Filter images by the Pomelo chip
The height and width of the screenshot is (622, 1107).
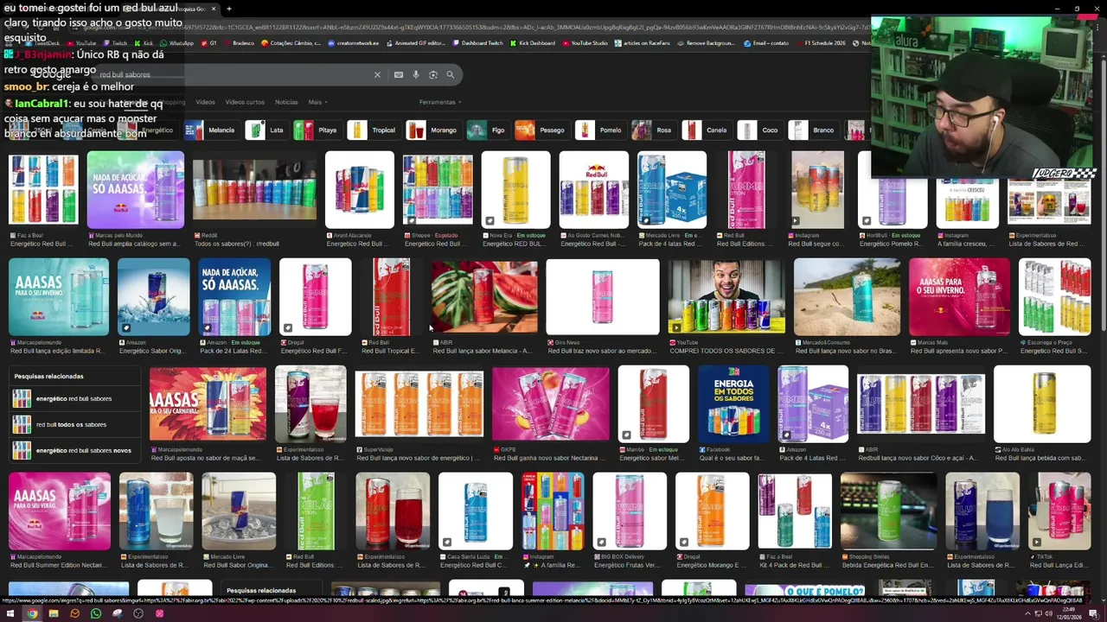point(599,130)
